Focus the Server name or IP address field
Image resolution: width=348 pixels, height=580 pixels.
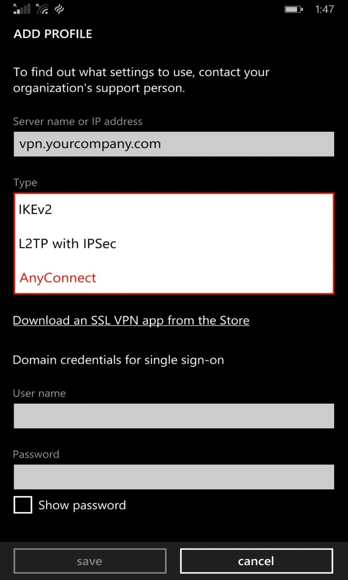(x=174, y=144)
